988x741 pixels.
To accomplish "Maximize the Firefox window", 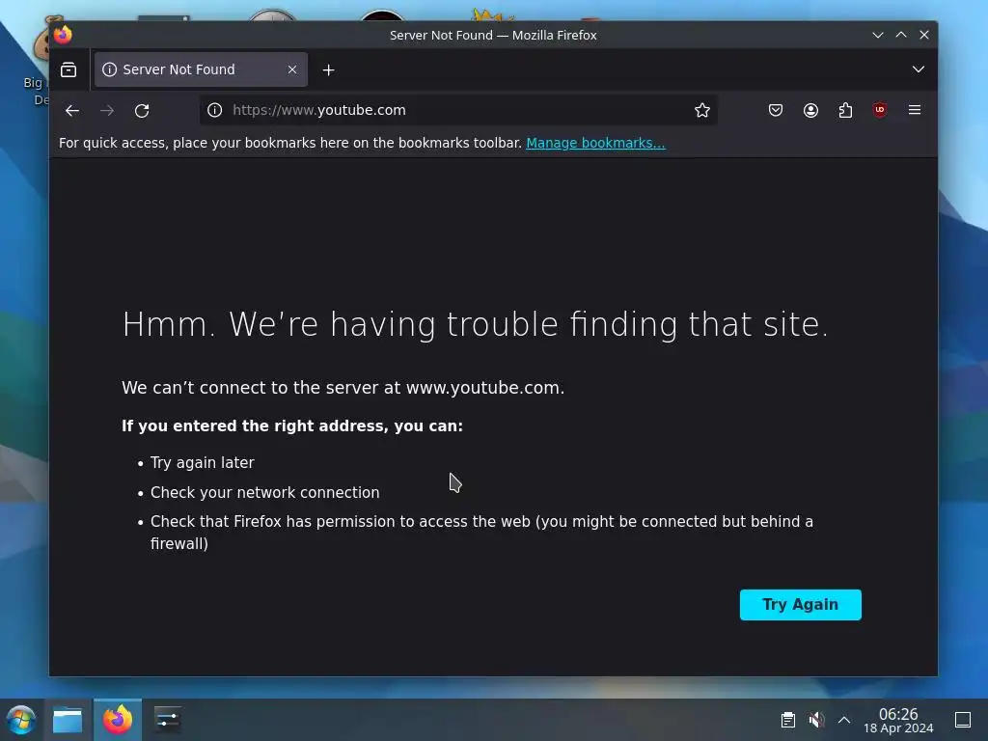I will coord(901,35).
